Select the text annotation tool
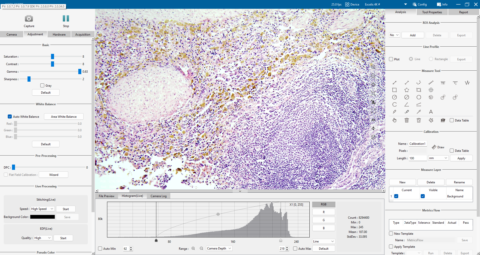The image size is (480, 255). tap(431, 112)
